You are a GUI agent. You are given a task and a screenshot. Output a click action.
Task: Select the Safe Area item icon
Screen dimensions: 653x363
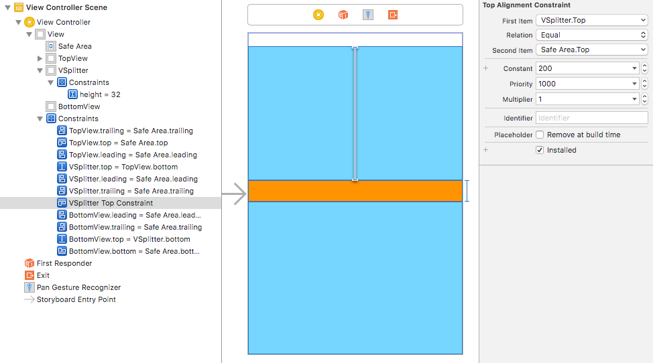[51, 46]
